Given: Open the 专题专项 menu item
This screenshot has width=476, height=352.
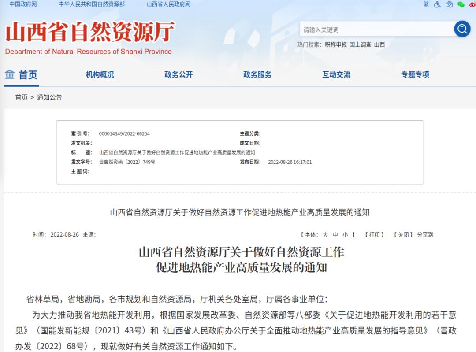Looking at the screenshot, I should coord(415,75).
